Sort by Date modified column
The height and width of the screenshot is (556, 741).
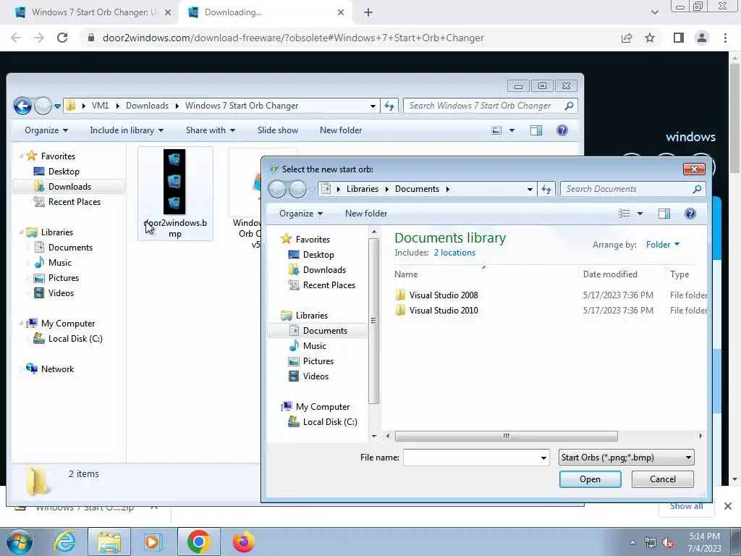(x=610, y=274)
